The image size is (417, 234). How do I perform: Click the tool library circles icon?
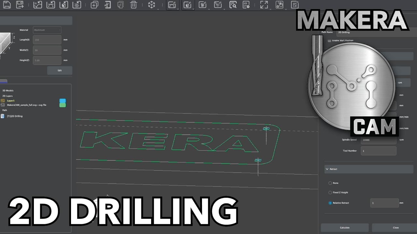[279, 5]
